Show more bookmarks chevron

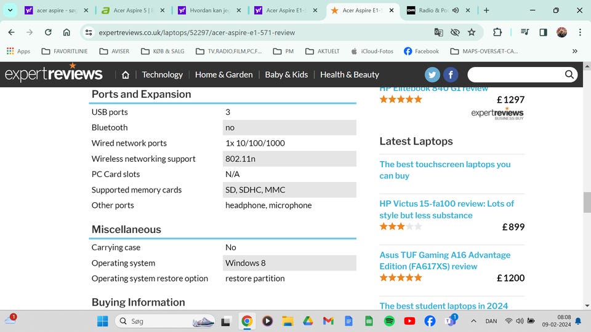[x=575, y=51]
